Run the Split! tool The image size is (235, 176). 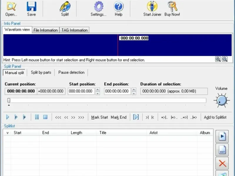coord(65,9)
